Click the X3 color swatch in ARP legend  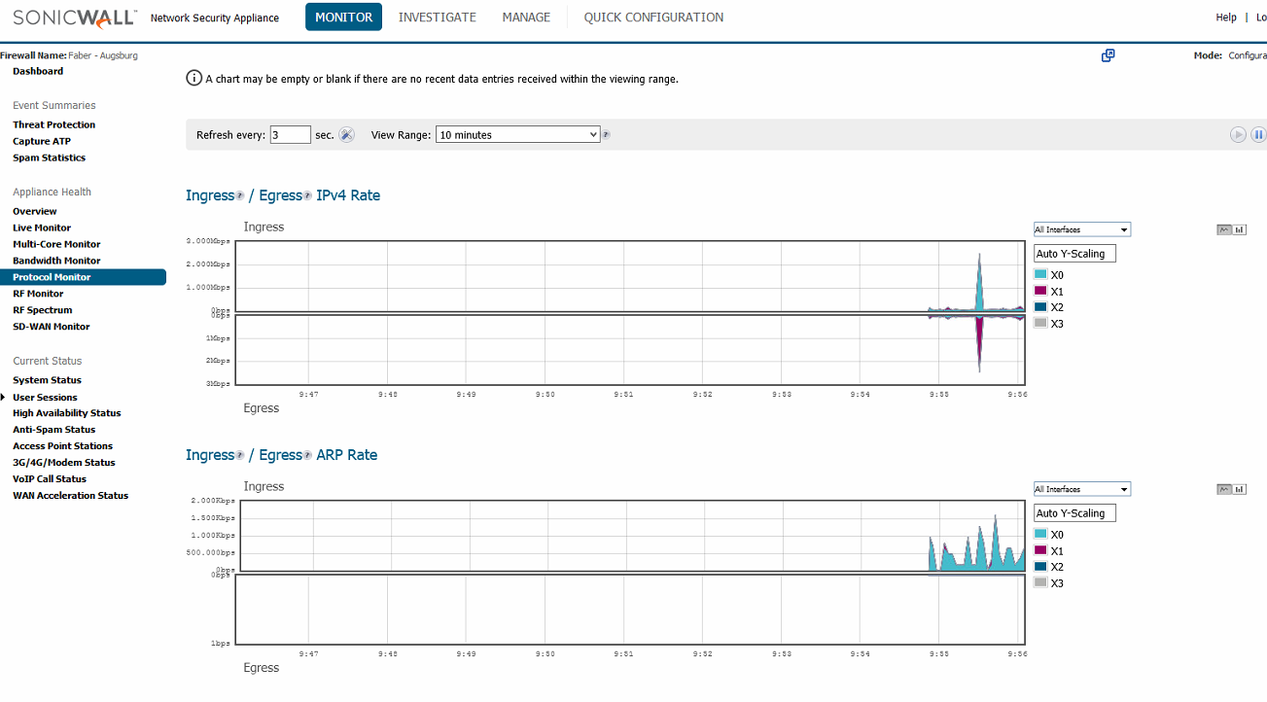click(1040, 582)
